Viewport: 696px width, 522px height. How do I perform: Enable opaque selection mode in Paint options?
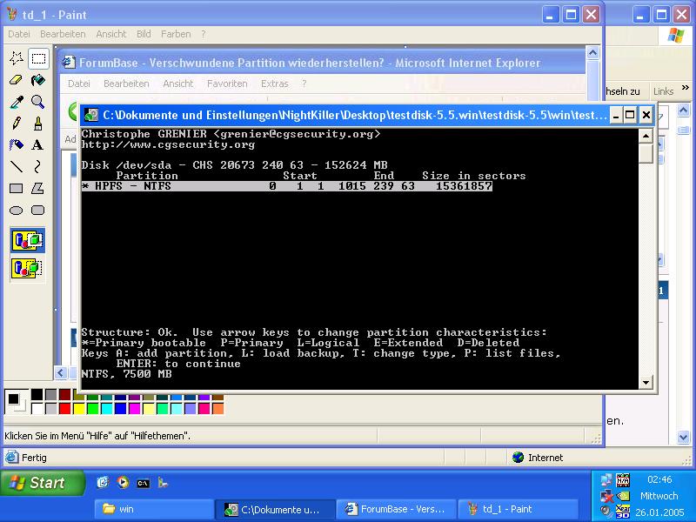pyautogui.click(x=28, y=241)
